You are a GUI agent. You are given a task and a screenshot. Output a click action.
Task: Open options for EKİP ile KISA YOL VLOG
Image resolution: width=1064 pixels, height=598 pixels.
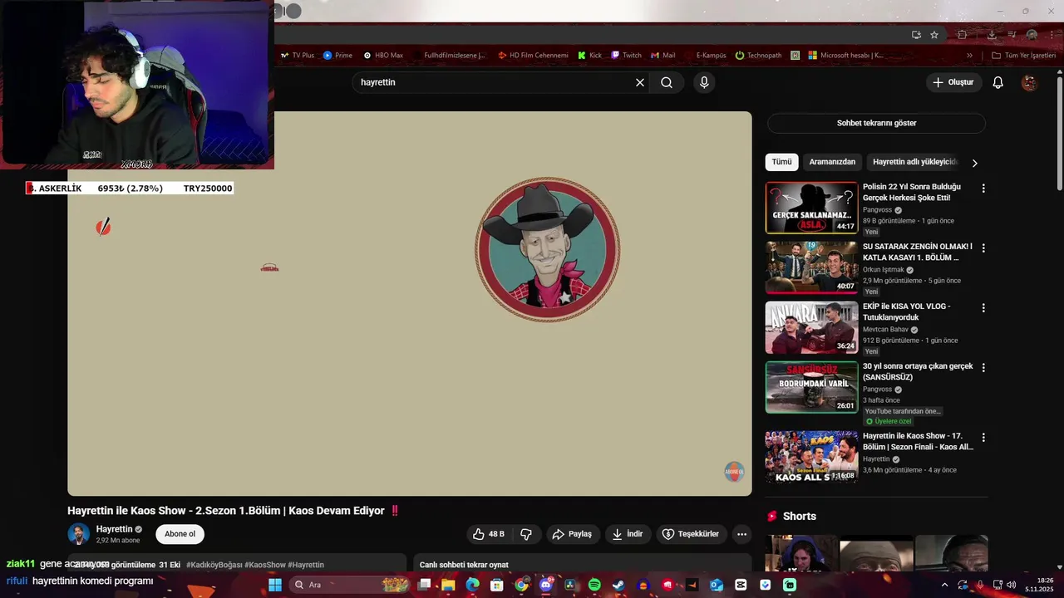tap(983, 308)
